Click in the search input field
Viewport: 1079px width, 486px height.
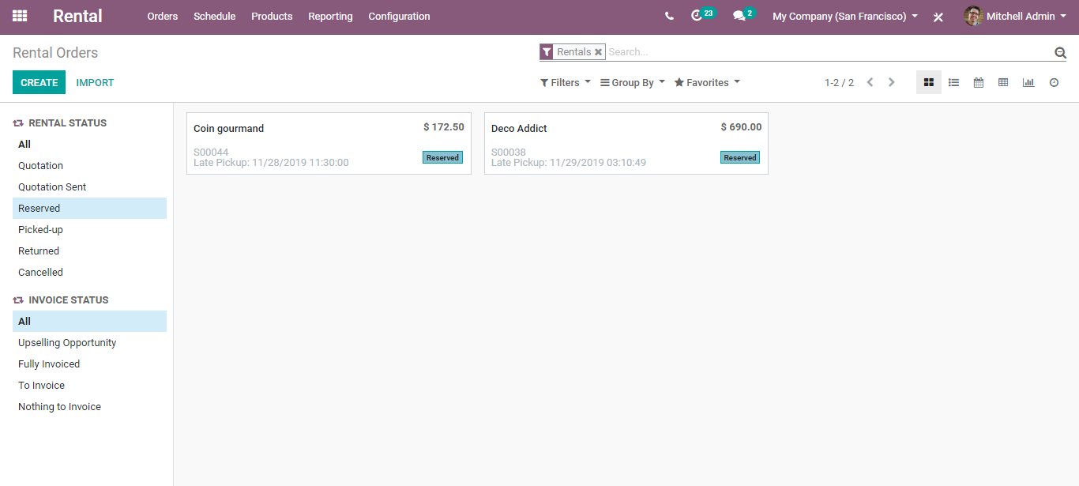tap(829, 52)
